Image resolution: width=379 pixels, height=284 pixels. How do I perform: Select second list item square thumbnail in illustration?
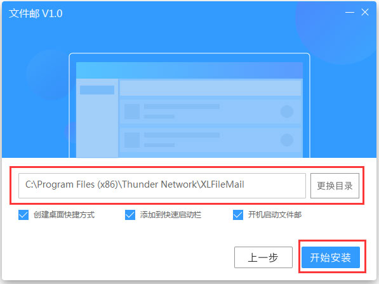point(132,140)
